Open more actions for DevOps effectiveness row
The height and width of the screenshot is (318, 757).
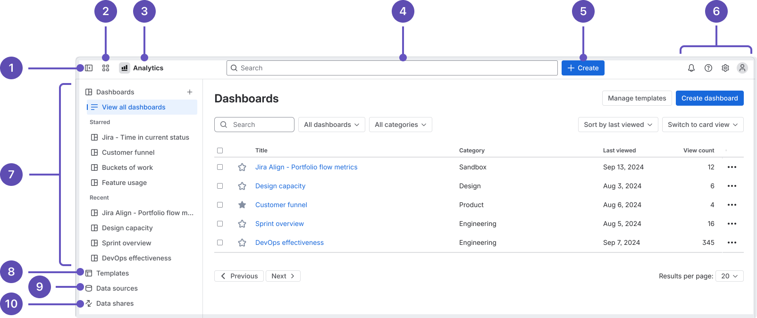click(732, 243)
